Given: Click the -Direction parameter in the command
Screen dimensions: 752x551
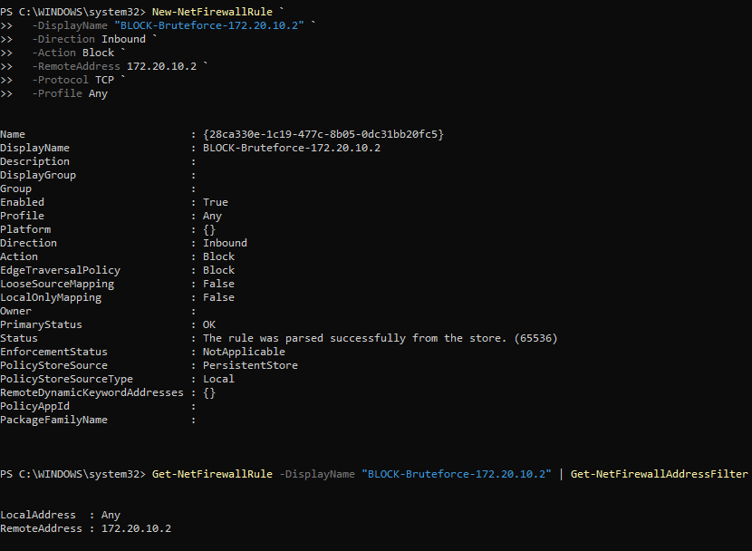Looking at the screenshot, I should (63, 39).
